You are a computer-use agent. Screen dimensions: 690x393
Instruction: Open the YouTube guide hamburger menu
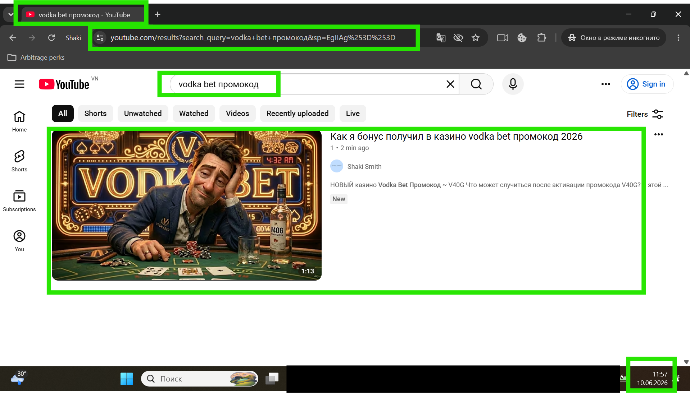pyautogui.click(x=19, y=84)
